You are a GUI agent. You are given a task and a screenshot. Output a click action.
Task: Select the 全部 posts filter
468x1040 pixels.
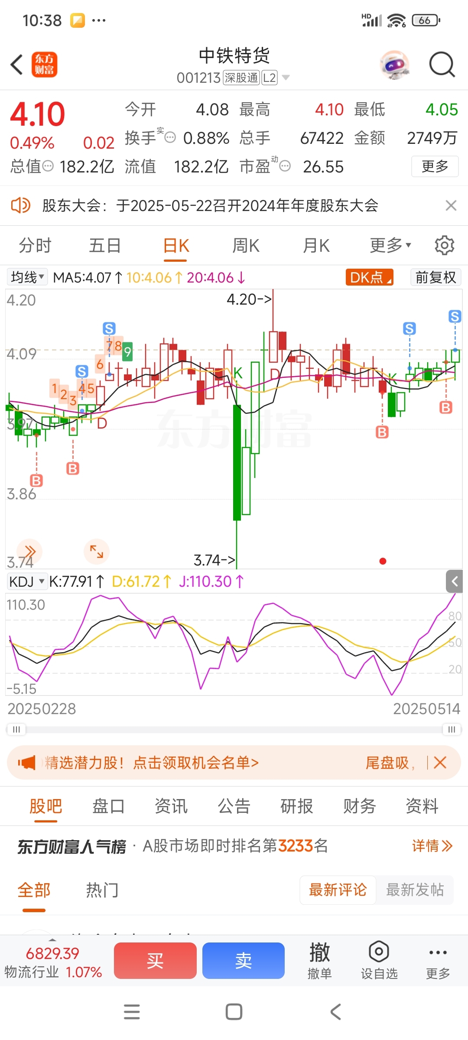coord(34,890)
